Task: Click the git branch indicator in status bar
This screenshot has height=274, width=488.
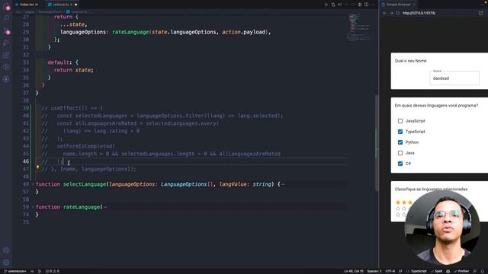Action: click(15, 271)
